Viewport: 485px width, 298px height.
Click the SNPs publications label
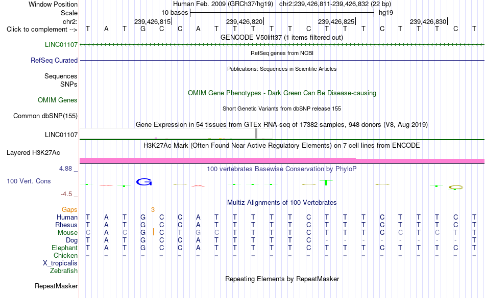(69, 84)
